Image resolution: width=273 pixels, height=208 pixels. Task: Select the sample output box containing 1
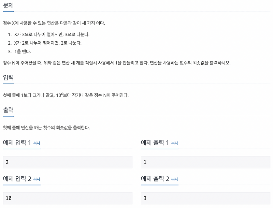tap(205, 162)
